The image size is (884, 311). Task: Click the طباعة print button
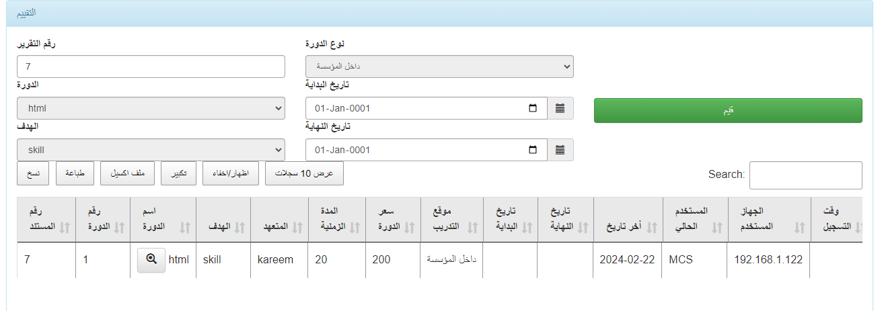coord(75,173)
